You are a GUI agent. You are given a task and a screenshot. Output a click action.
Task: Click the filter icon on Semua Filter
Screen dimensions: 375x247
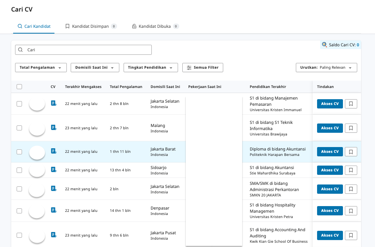tap(190, 67)
